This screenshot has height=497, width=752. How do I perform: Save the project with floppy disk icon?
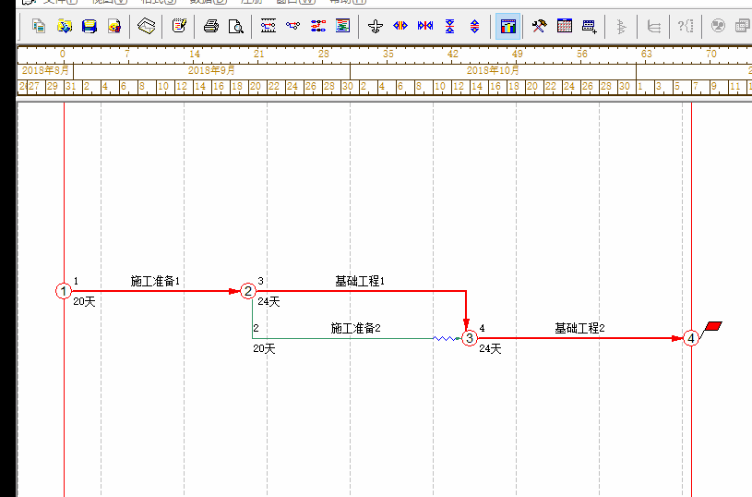tap(90, 26)
